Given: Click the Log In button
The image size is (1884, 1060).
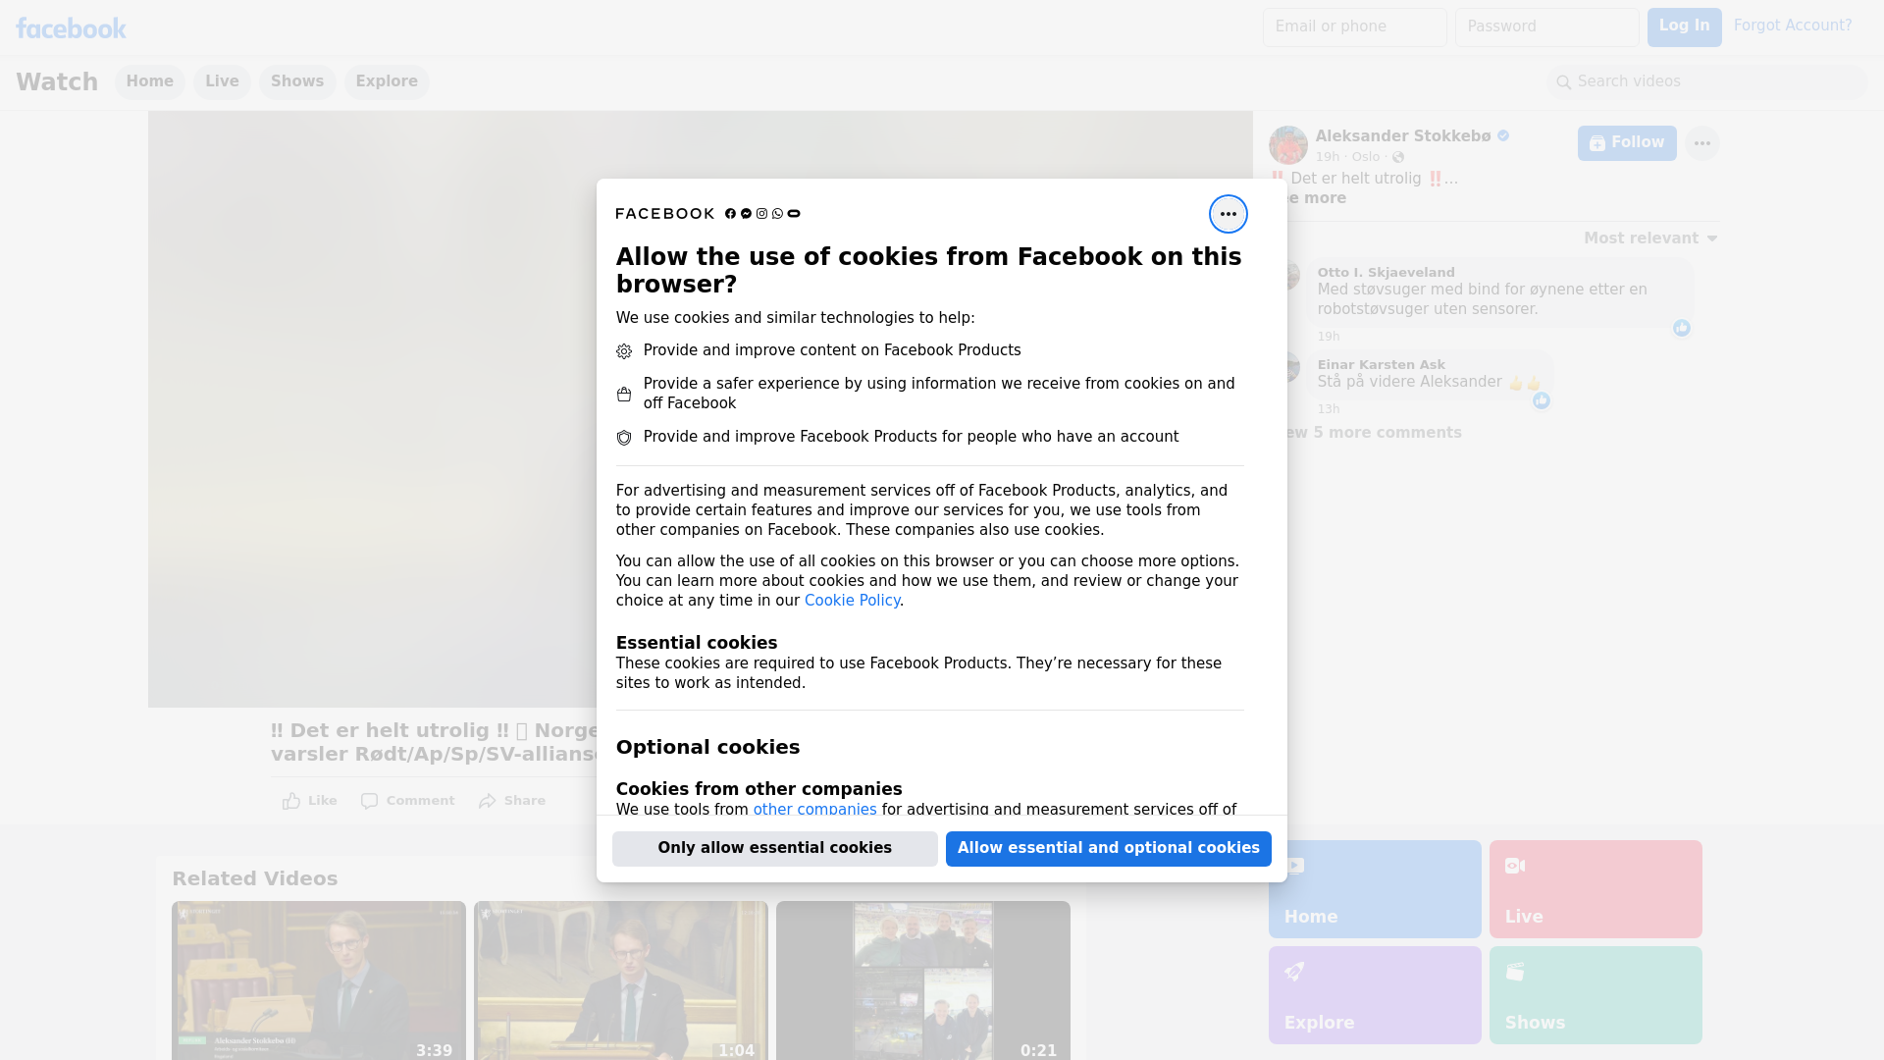Looking at the screenshot, I should tap(1684, 27).
